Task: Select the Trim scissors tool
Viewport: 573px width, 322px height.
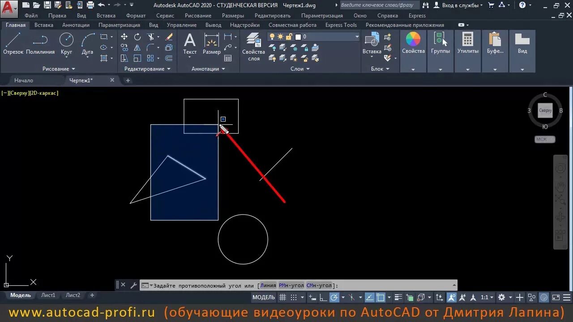Action: point(150,37)
